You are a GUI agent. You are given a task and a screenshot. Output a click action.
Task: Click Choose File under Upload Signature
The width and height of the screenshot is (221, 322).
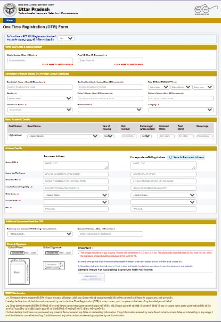(x=52, y=253)
